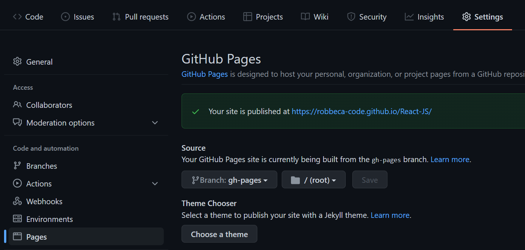Expand Moderation options chevron

[155, 123]
